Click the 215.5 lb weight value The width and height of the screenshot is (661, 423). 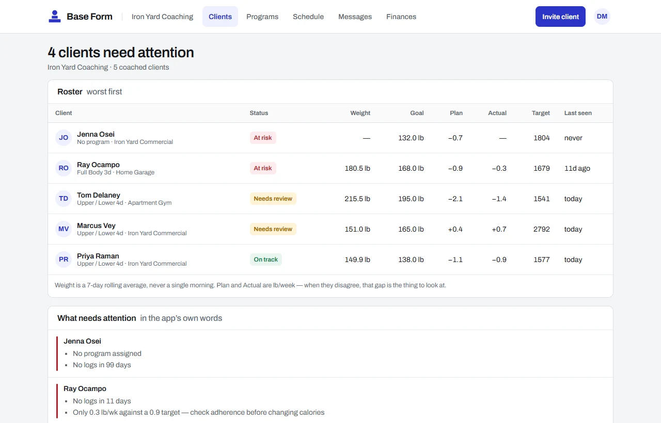tap(357, 199)
